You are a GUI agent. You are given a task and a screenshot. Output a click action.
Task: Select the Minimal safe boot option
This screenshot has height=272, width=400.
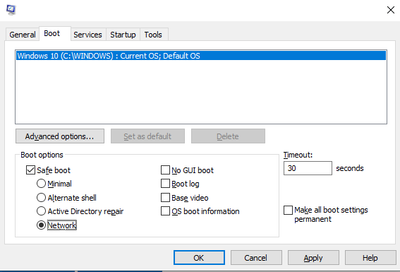coord(41,184)
